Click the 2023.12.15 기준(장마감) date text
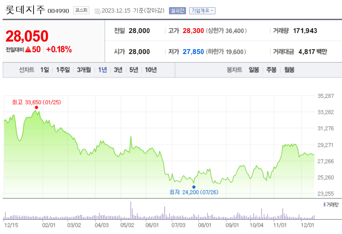The width and height of the screenshot is (342, 234). click(133, 10)
